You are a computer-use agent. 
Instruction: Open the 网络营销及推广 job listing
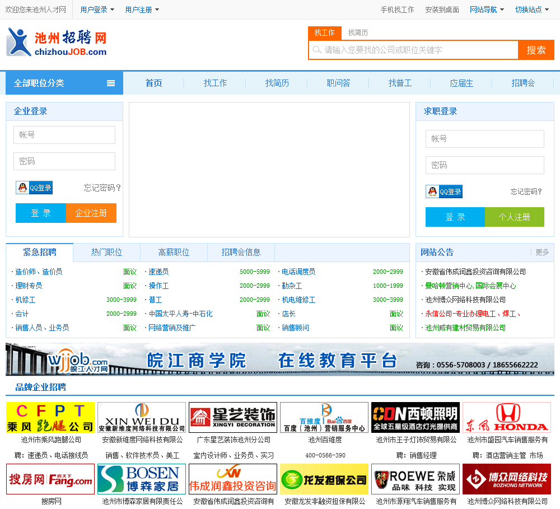click(172, 328)
